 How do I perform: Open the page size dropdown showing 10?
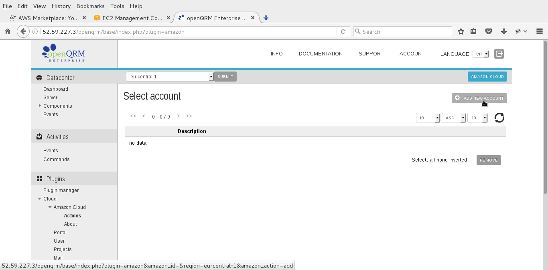pos(477,118)
